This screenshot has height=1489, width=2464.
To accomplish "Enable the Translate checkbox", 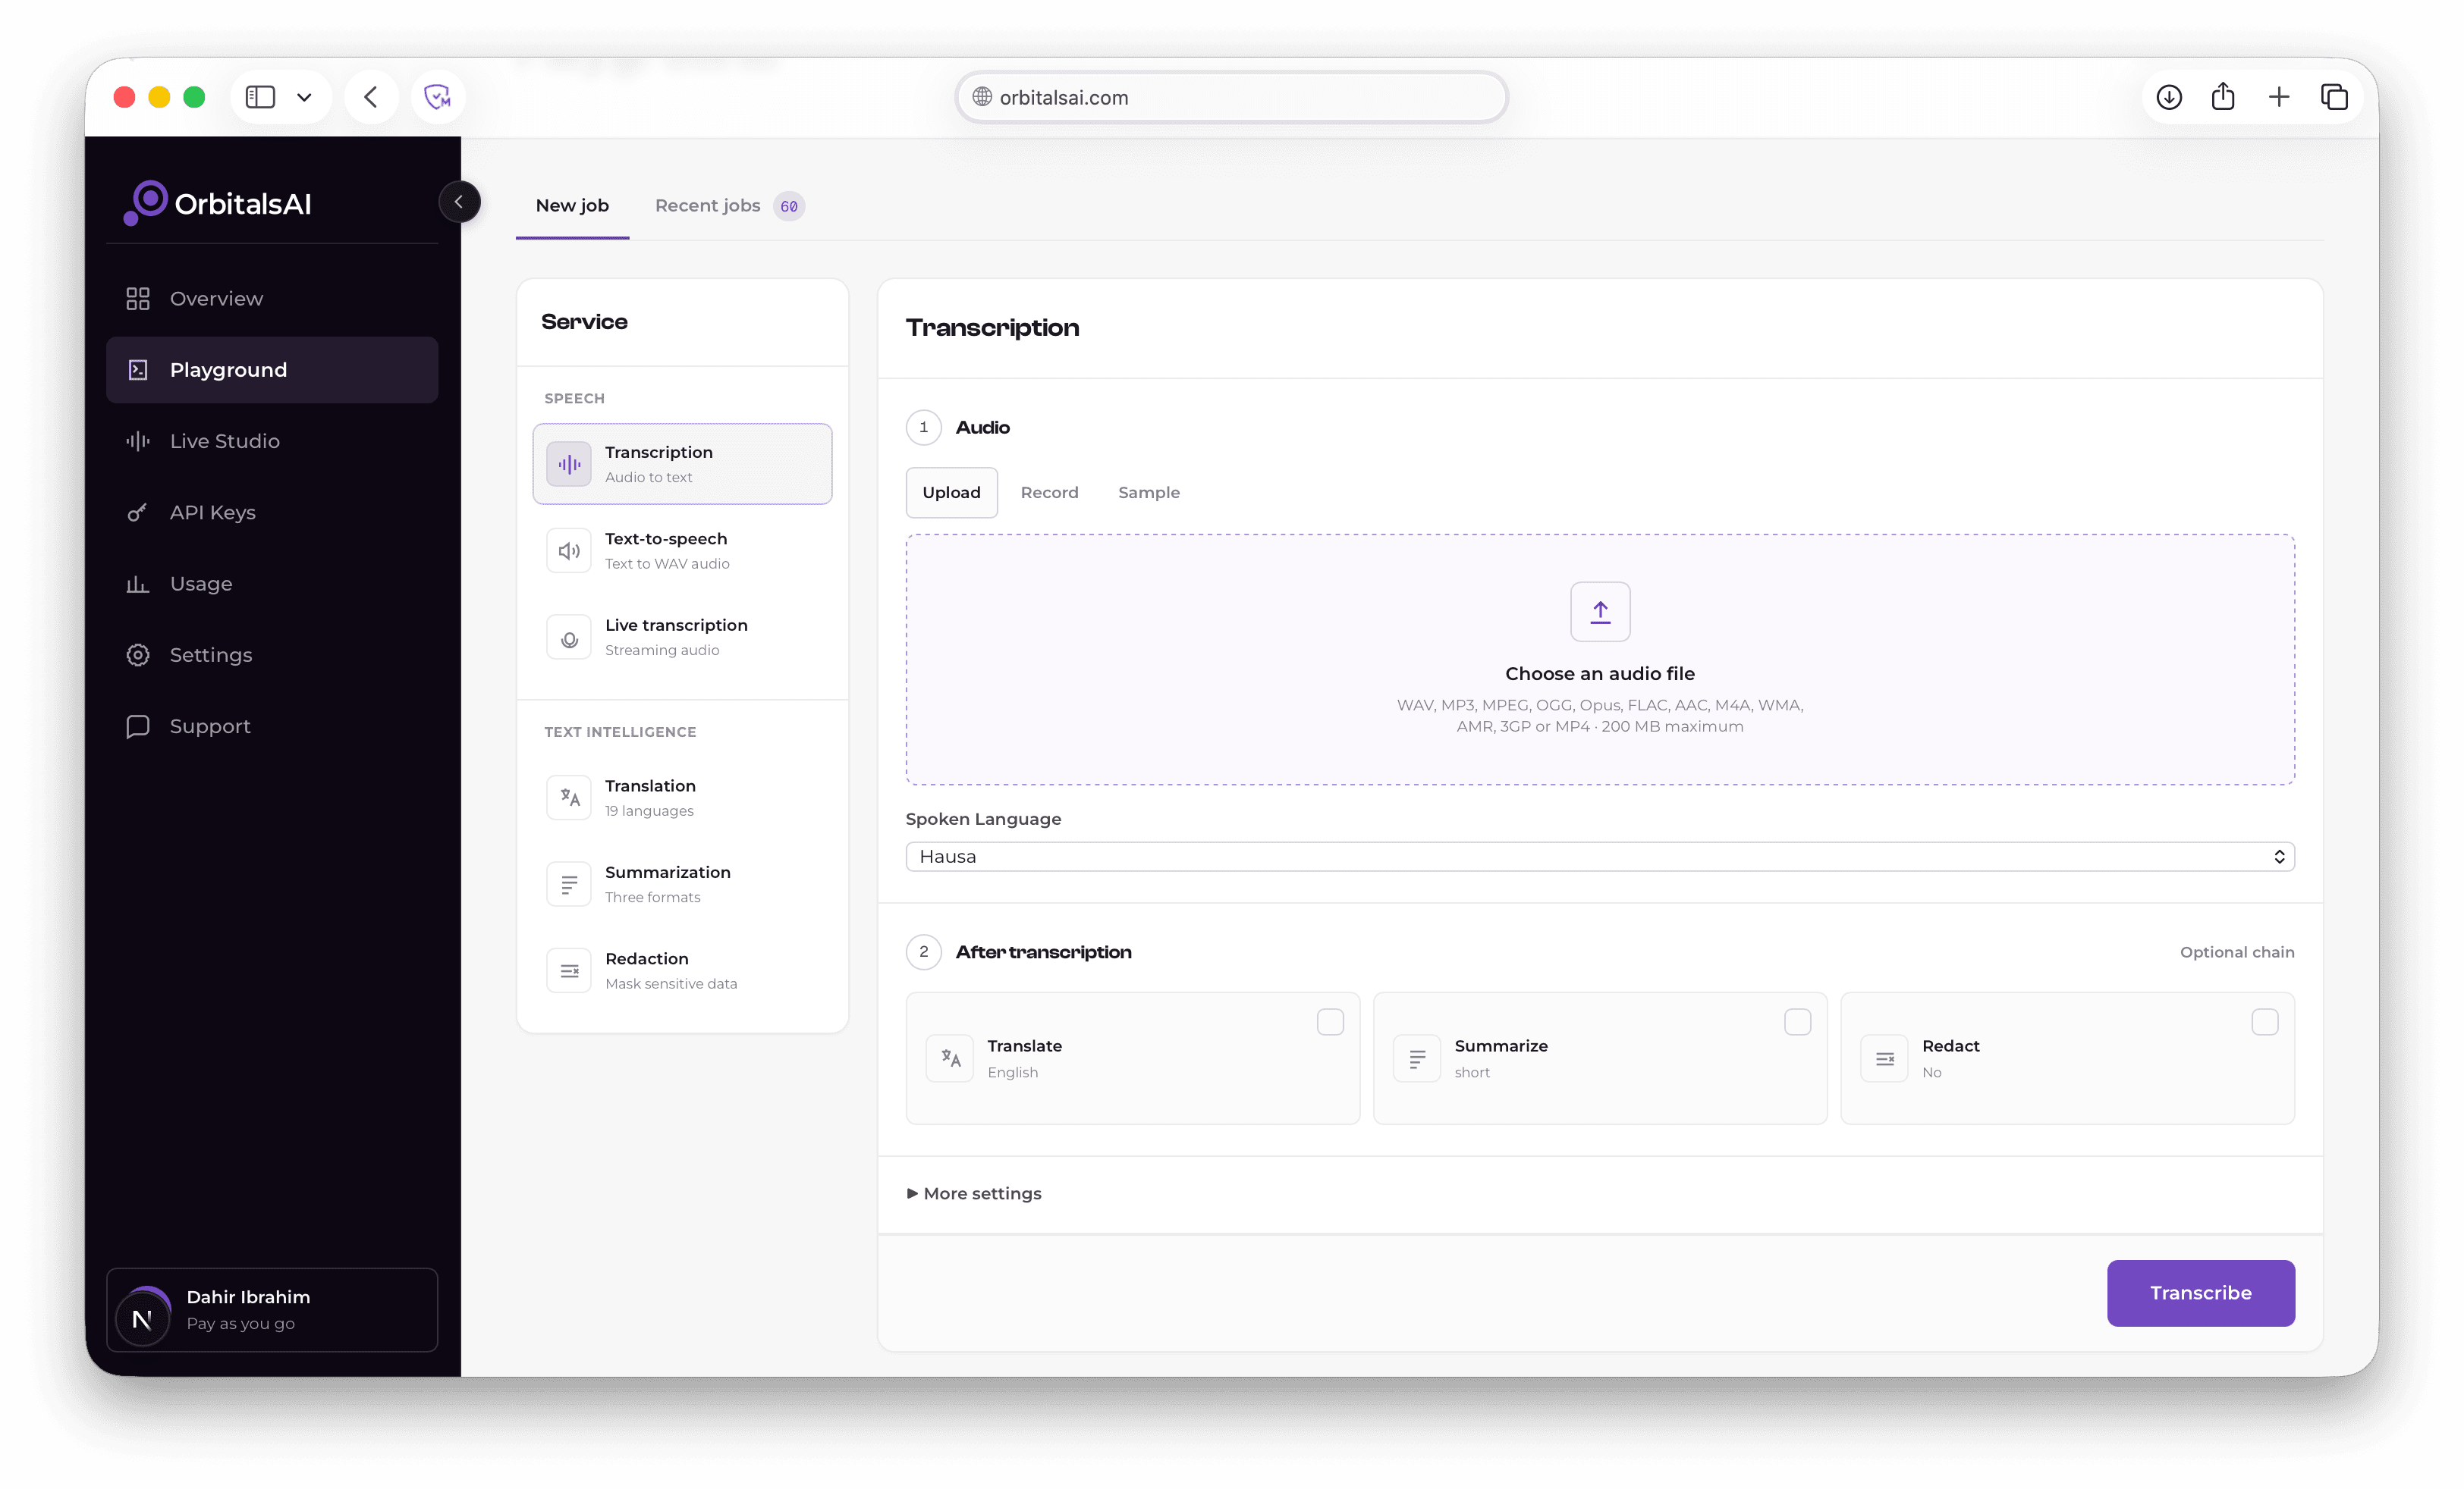I will tap(1330, 1022).
